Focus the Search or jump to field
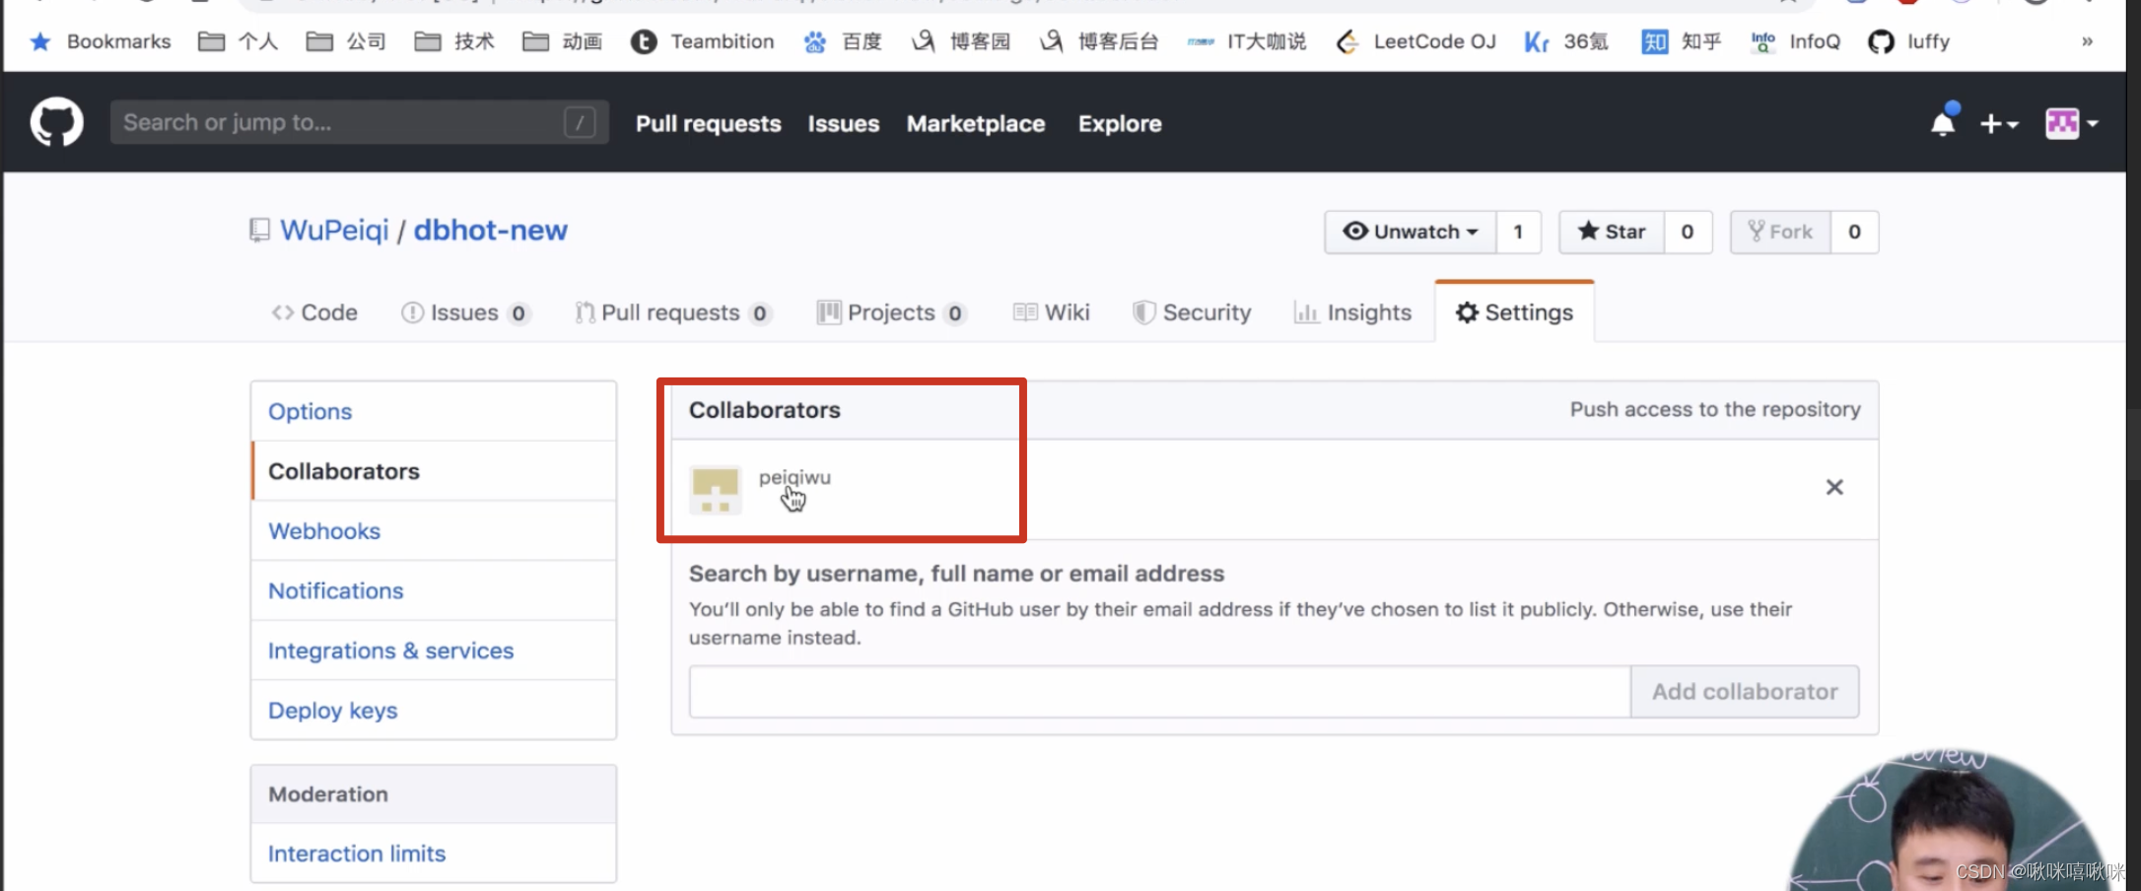 pyautogui.click(x=359, y=122)
